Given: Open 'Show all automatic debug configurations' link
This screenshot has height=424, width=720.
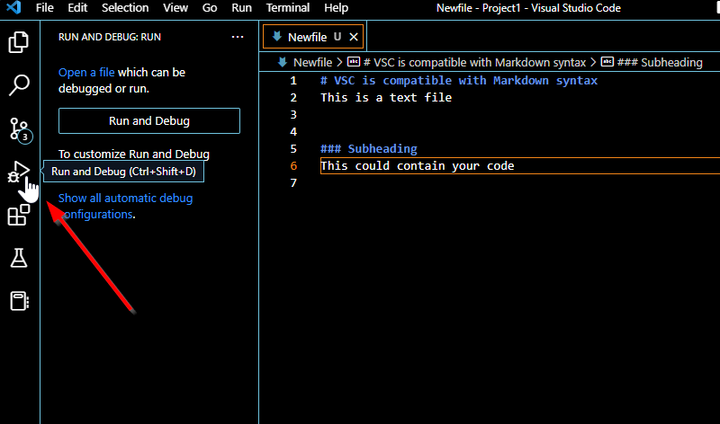Looking at the screenshot, I should point(125,207).
